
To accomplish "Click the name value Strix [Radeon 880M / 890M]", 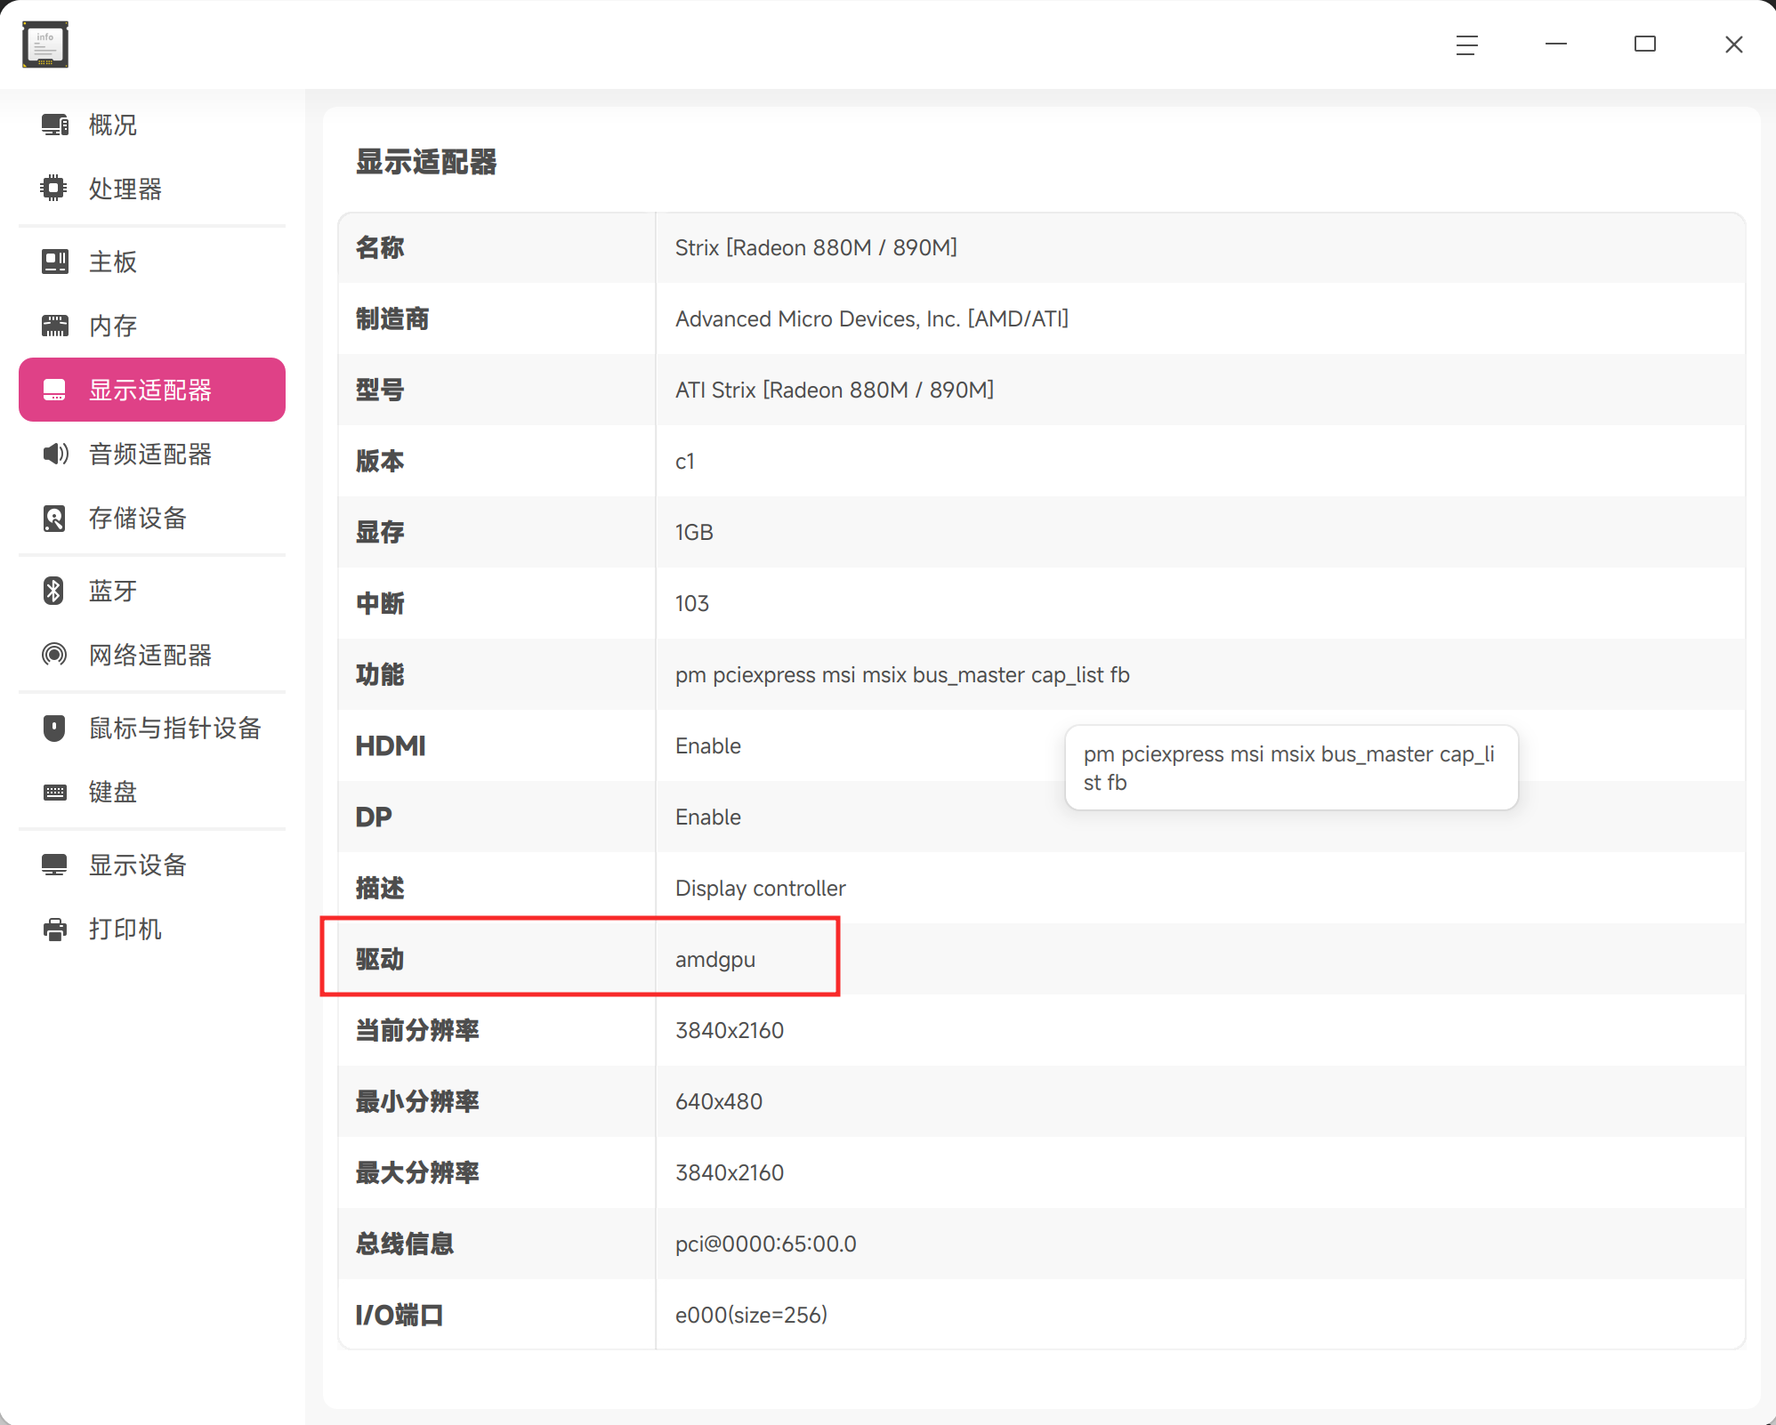I will click(x=816, y=247).
